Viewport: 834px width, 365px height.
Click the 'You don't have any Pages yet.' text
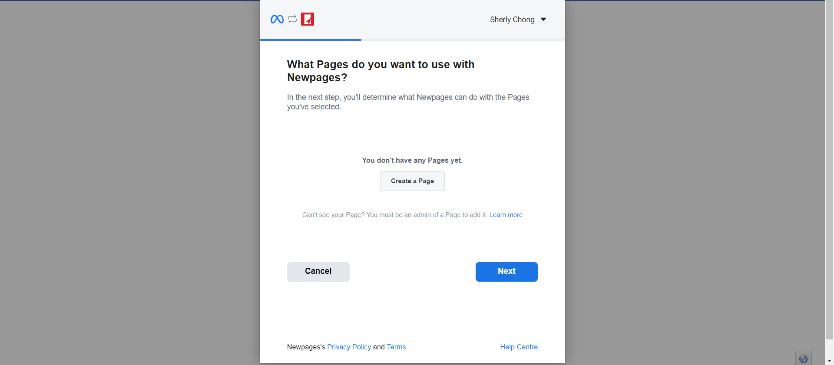(x=412, y=160)
